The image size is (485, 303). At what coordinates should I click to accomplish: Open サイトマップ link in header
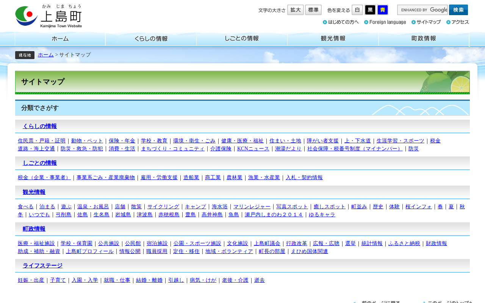[426, 22]
